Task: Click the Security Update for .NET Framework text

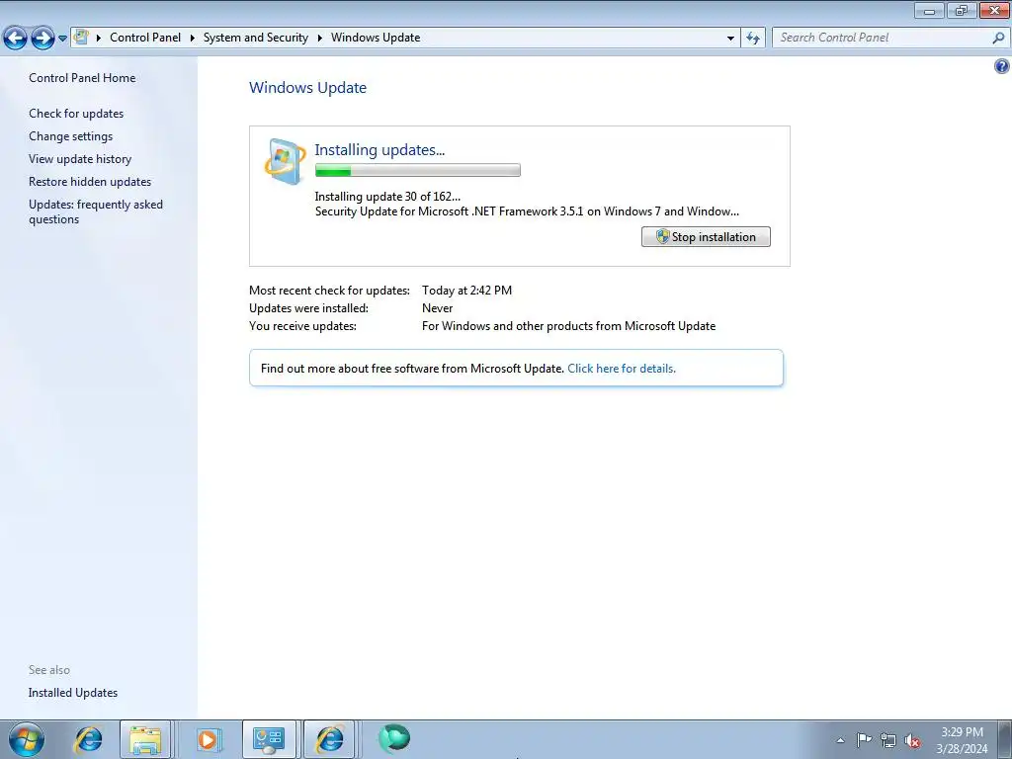Action: 527,211
